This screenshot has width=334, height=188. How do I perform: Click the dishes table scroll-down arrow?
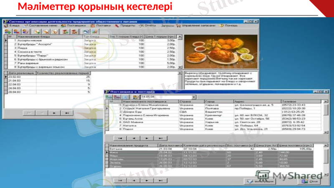point(180,67)
